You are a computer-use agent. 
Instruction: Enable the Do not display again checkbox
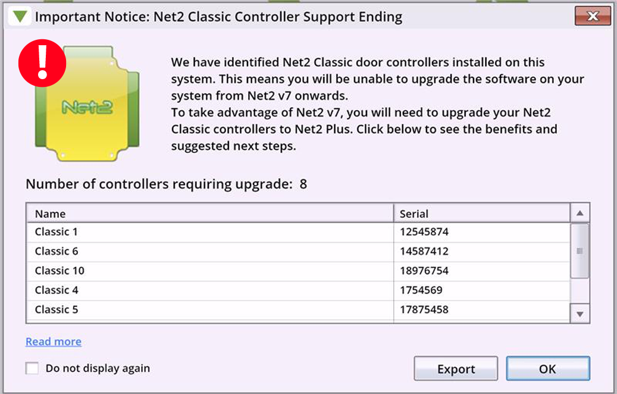tap(32, 368)
